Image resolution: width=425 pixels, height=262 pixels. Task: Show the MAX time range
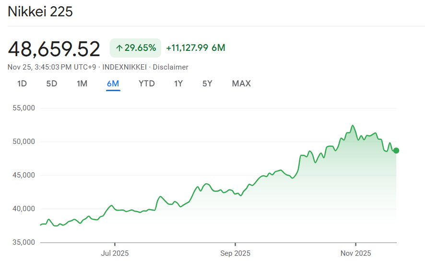(x=241, y=83)
